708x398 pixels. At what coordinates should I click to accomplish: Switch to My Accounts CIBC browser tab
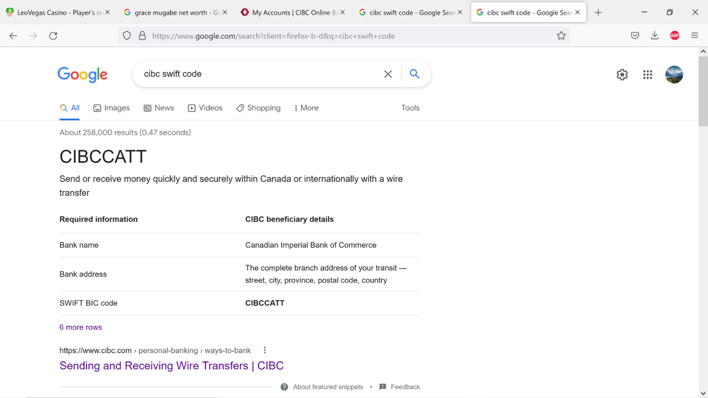pos(292,13)
